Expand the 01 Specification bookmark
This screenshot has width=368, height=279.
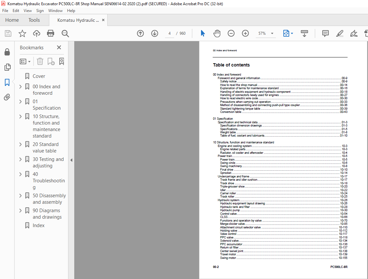tap(20, 102)
